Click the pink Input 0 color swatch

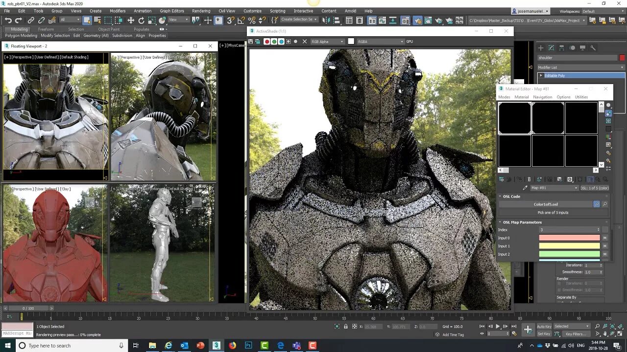click(x=569, y=238)
